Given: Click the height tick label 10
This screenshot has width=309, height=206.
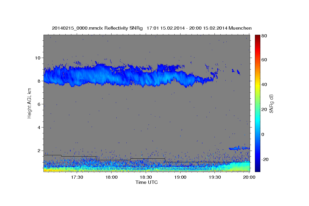Looking at the screenshot, I should click(x=38, y=58).
